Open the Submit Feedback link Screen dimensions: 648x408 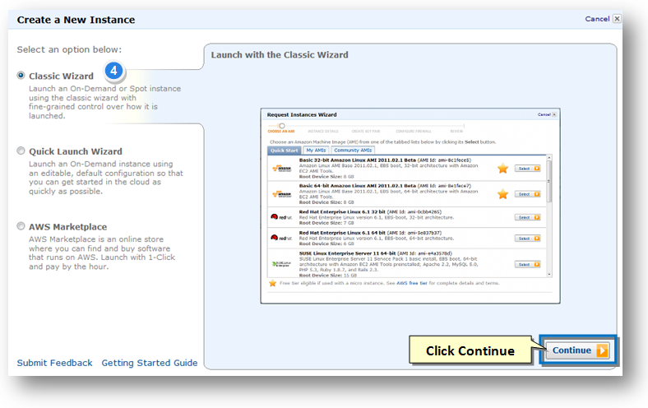click(x=54, y=363)
